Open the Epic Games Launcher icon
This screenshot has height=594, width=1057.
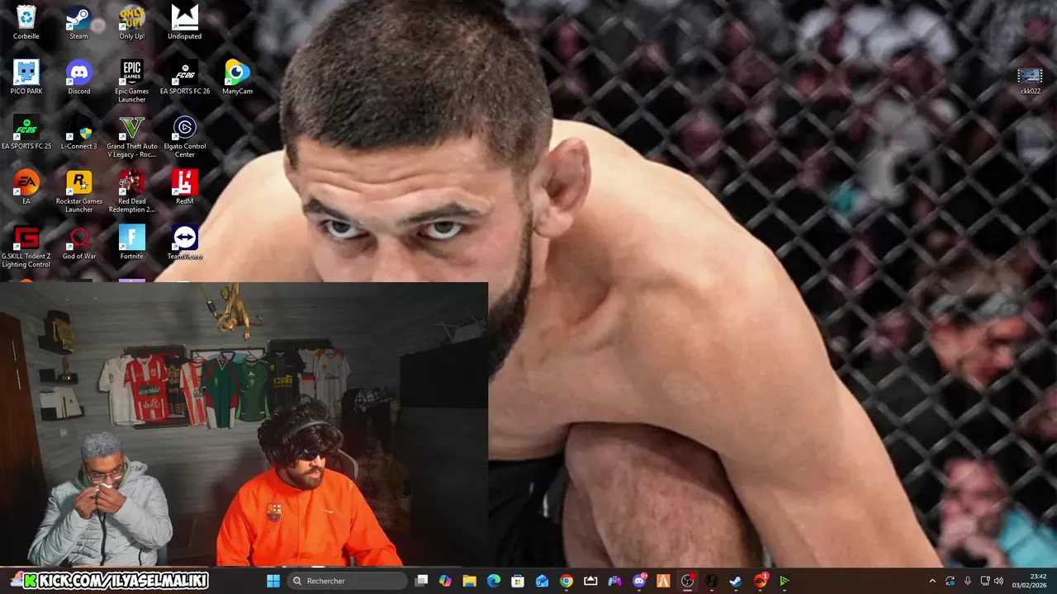coord(131,82)
